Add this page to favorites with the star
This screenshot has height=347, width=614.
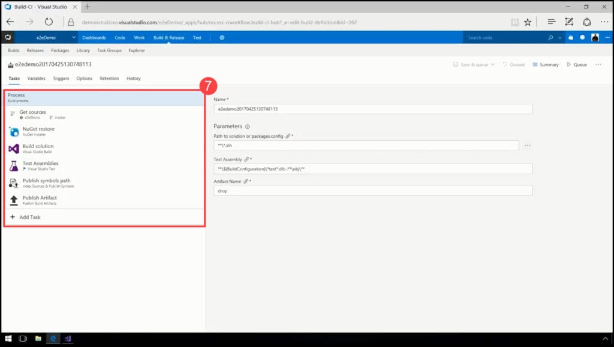click(x=528, y=22)
